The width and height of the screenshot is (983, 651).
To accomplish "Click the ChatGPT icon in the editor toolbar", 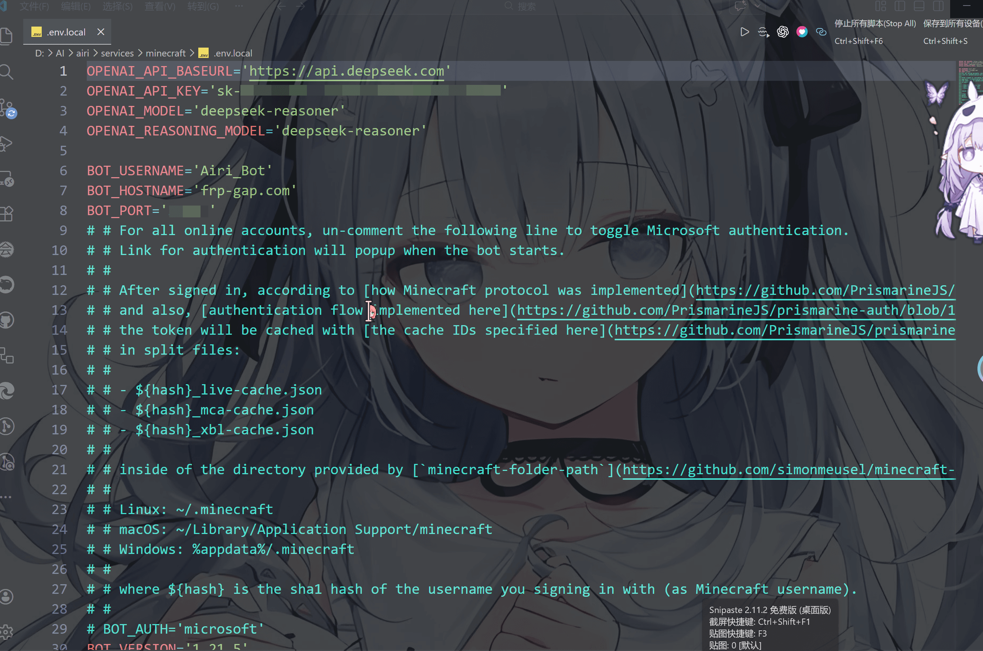I will coord(783,32).
